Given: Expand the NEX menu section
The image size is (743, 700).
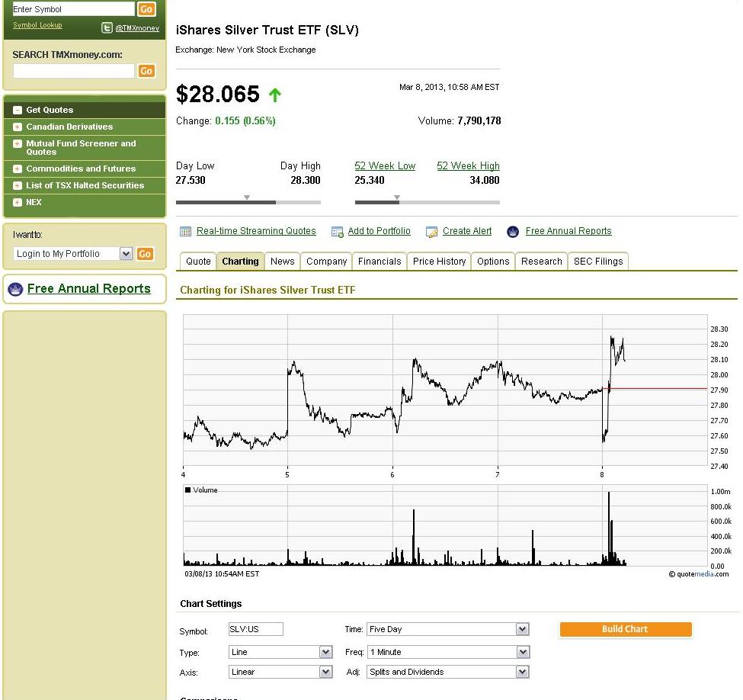Looking at the screenshot, I should (18, 203).
